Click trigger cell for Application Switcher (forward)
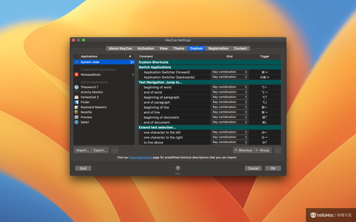 tap(264, 72)
